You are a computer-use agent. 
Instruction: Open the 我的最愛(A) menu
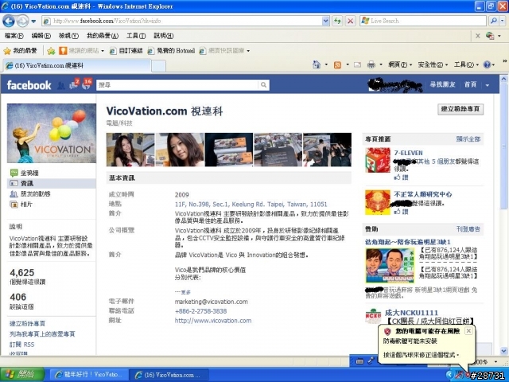[x=103, y=36]
